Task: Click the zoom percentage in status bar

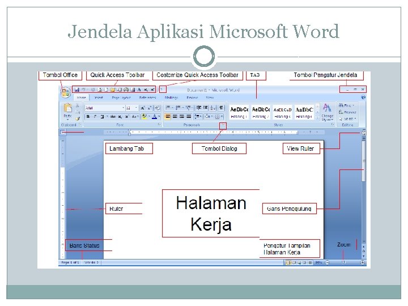Action: (318, 262)
